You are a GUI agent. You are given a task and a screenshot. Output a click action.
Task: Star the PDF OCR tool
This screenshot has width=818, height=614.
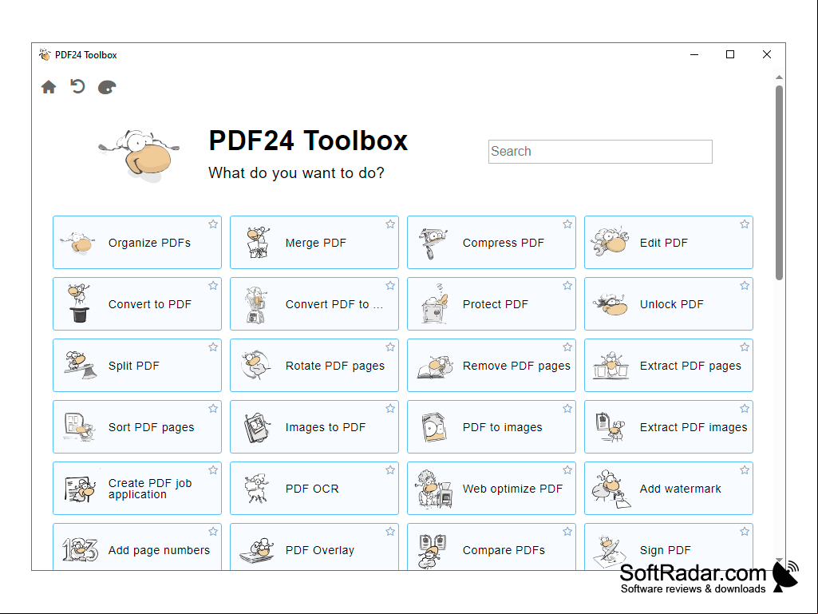click(x=390, y=470)
